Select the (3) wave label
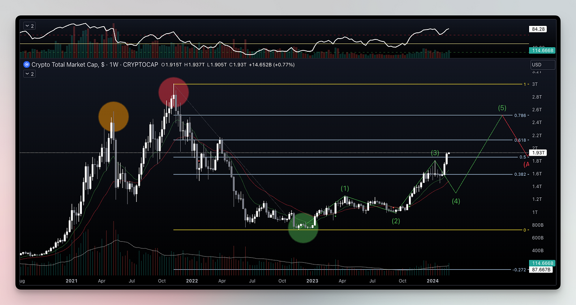Viewport: 576px width, 305px height. pos(435,153)
